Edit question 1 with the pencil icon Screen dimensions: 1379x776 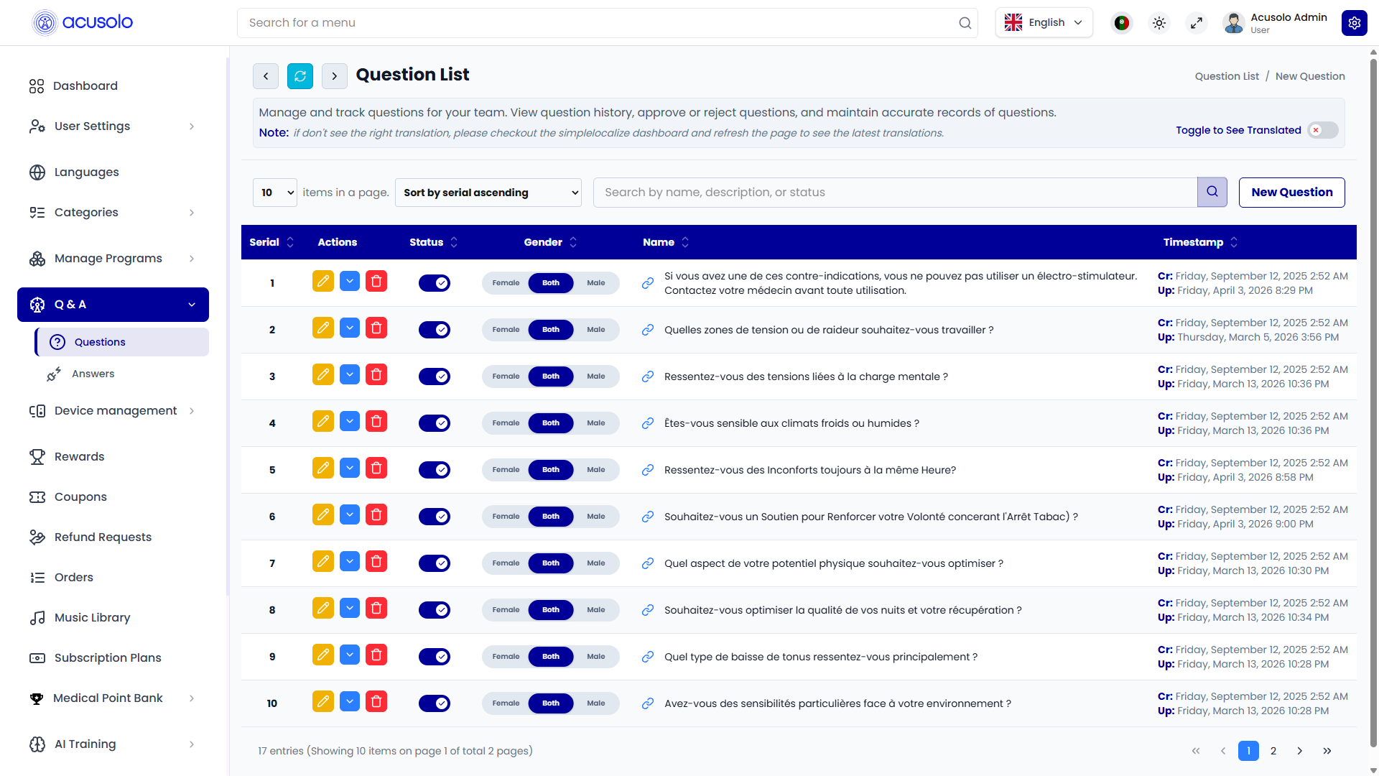(x=323, y=281)
